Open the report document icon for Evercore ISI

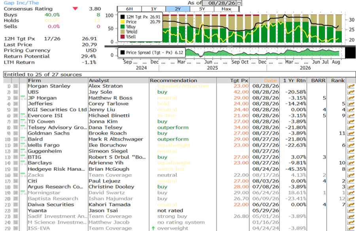(x=23, y=116)
